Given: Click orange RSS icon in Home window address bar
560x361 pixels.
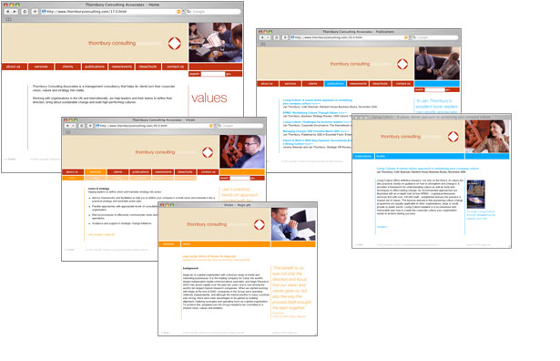Looking at the screenshot, I should tap(178, 12).
